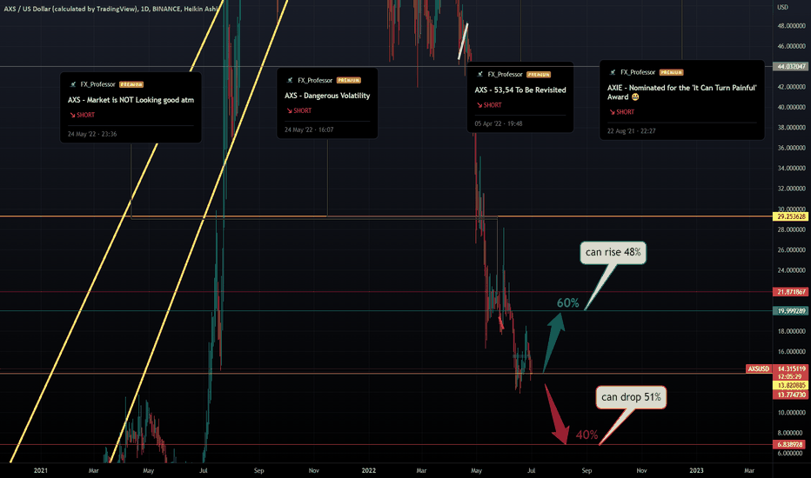Click the date '24 May '22 - 23:36' on idea card
This screenshot has height=478, width=811.
(92, 134)
